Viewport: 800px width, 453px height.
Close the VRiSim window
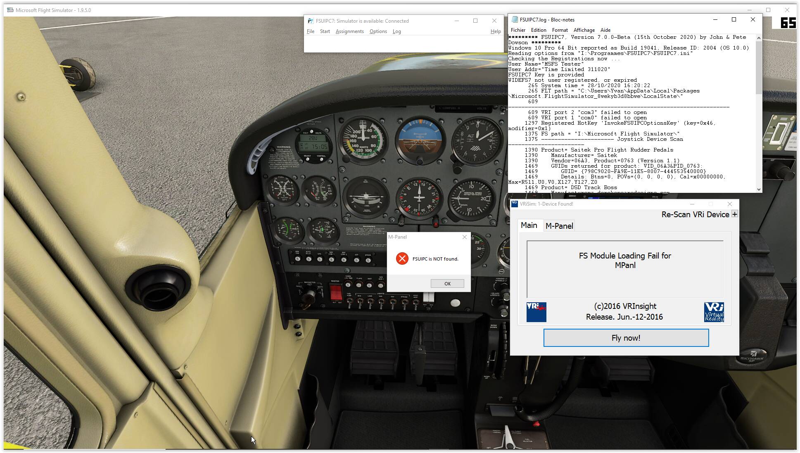point(730,204)
